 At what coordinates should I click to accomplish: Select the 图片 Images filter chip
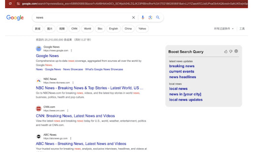click(50, 29)
